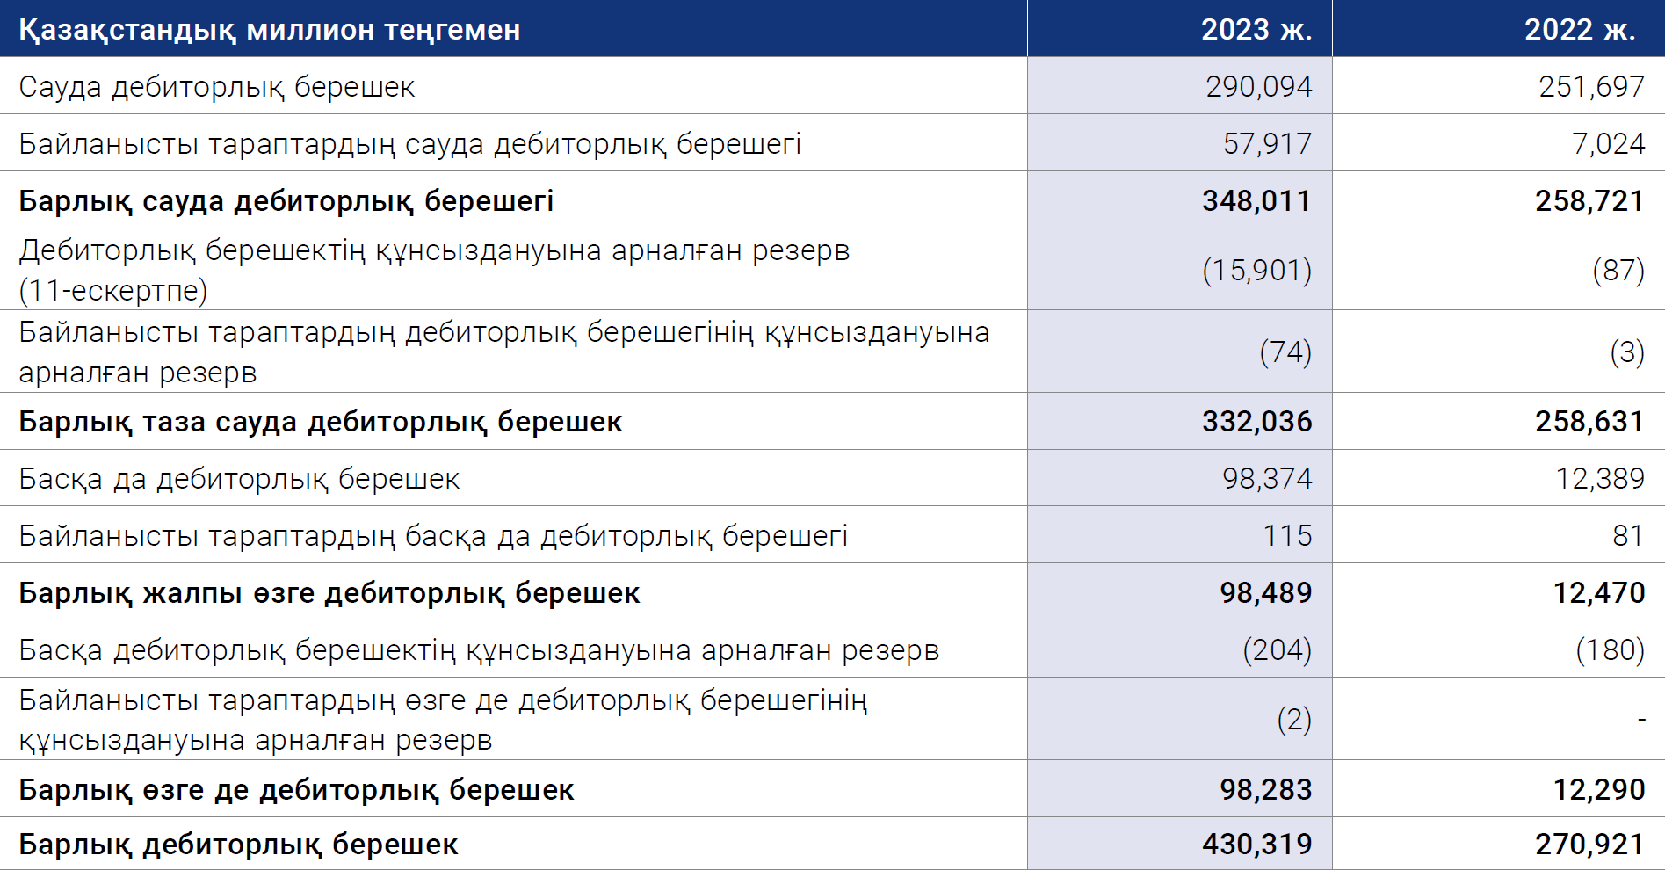Click the 2022 ж. column header
The height and width of the screenshot is (870, 1665).
click(x=1579, y=29)
